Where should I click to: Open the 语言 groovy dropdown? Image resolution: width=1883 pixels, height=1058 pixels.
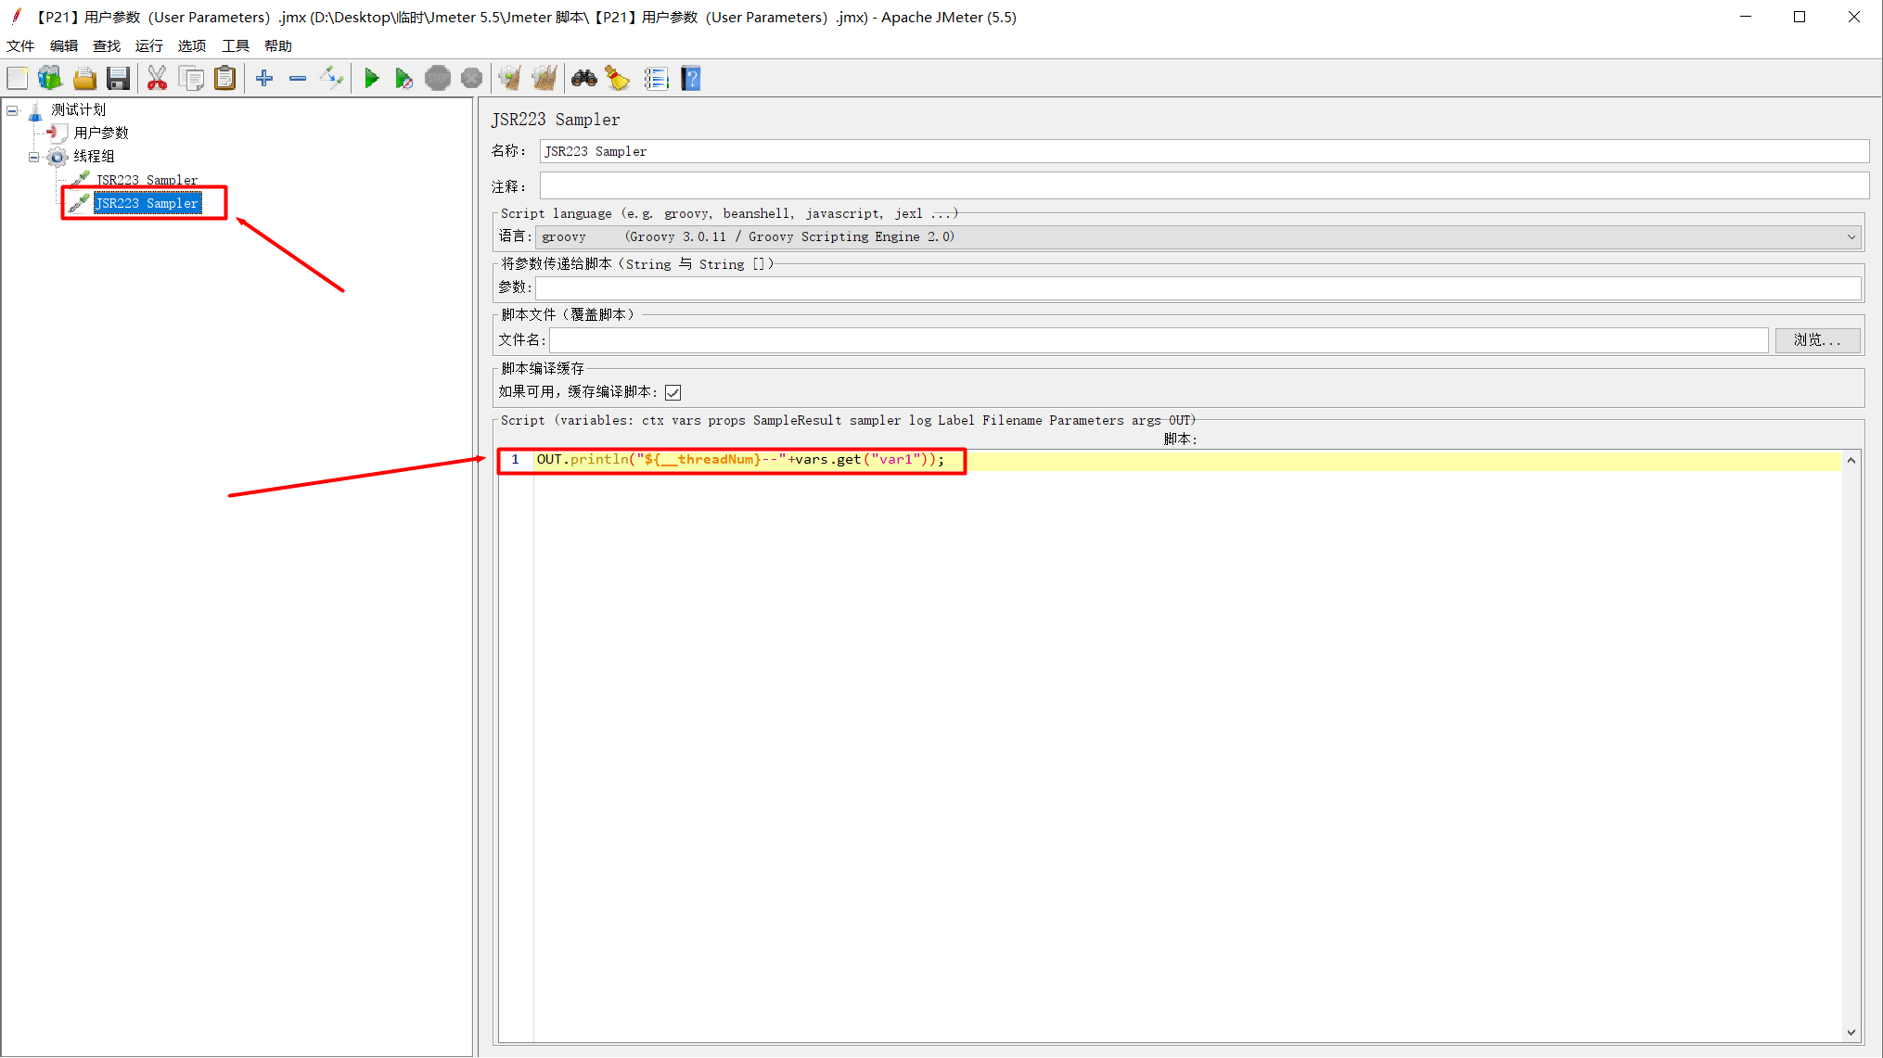point(1198,237)
